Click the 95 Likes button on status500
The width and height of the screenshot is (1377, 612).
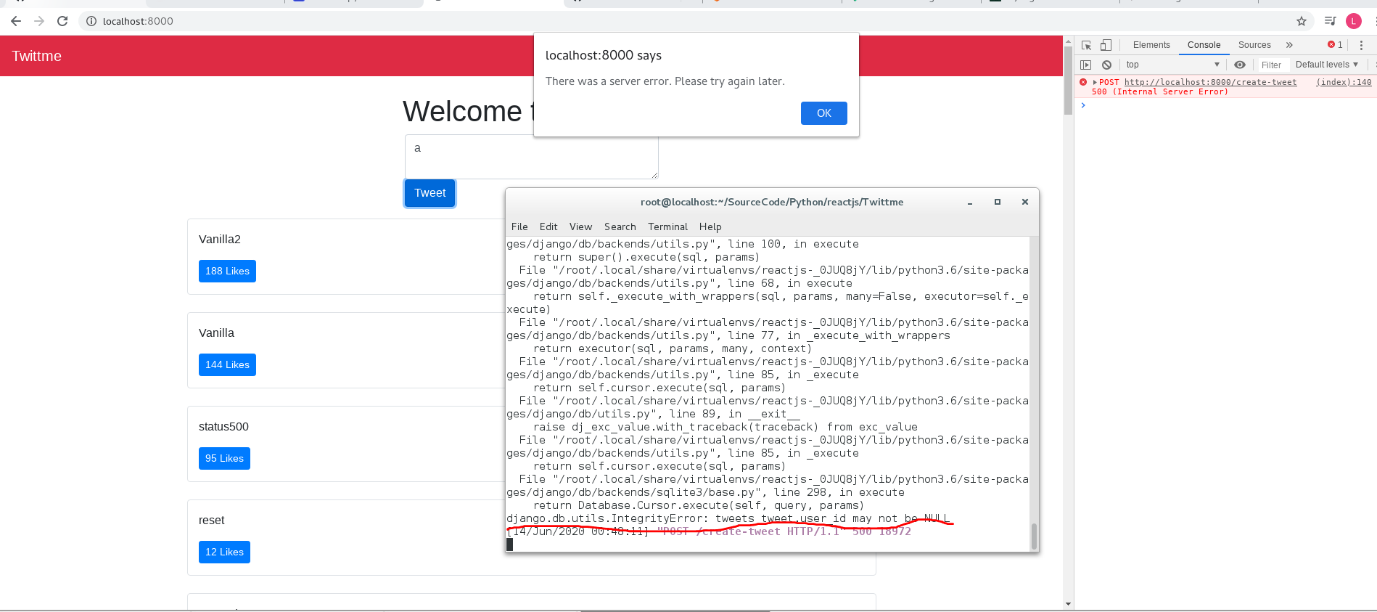[x=224, y=458]
